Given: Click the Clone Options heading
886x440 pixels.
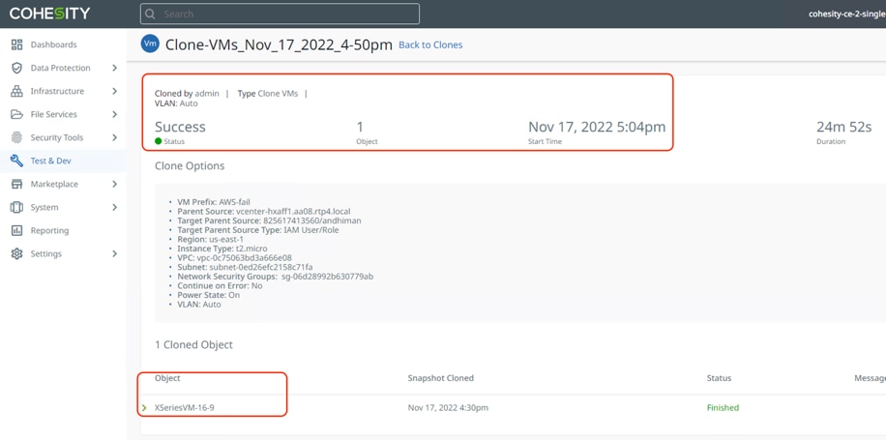Looking at the screenshot, I should click(190, 166).
